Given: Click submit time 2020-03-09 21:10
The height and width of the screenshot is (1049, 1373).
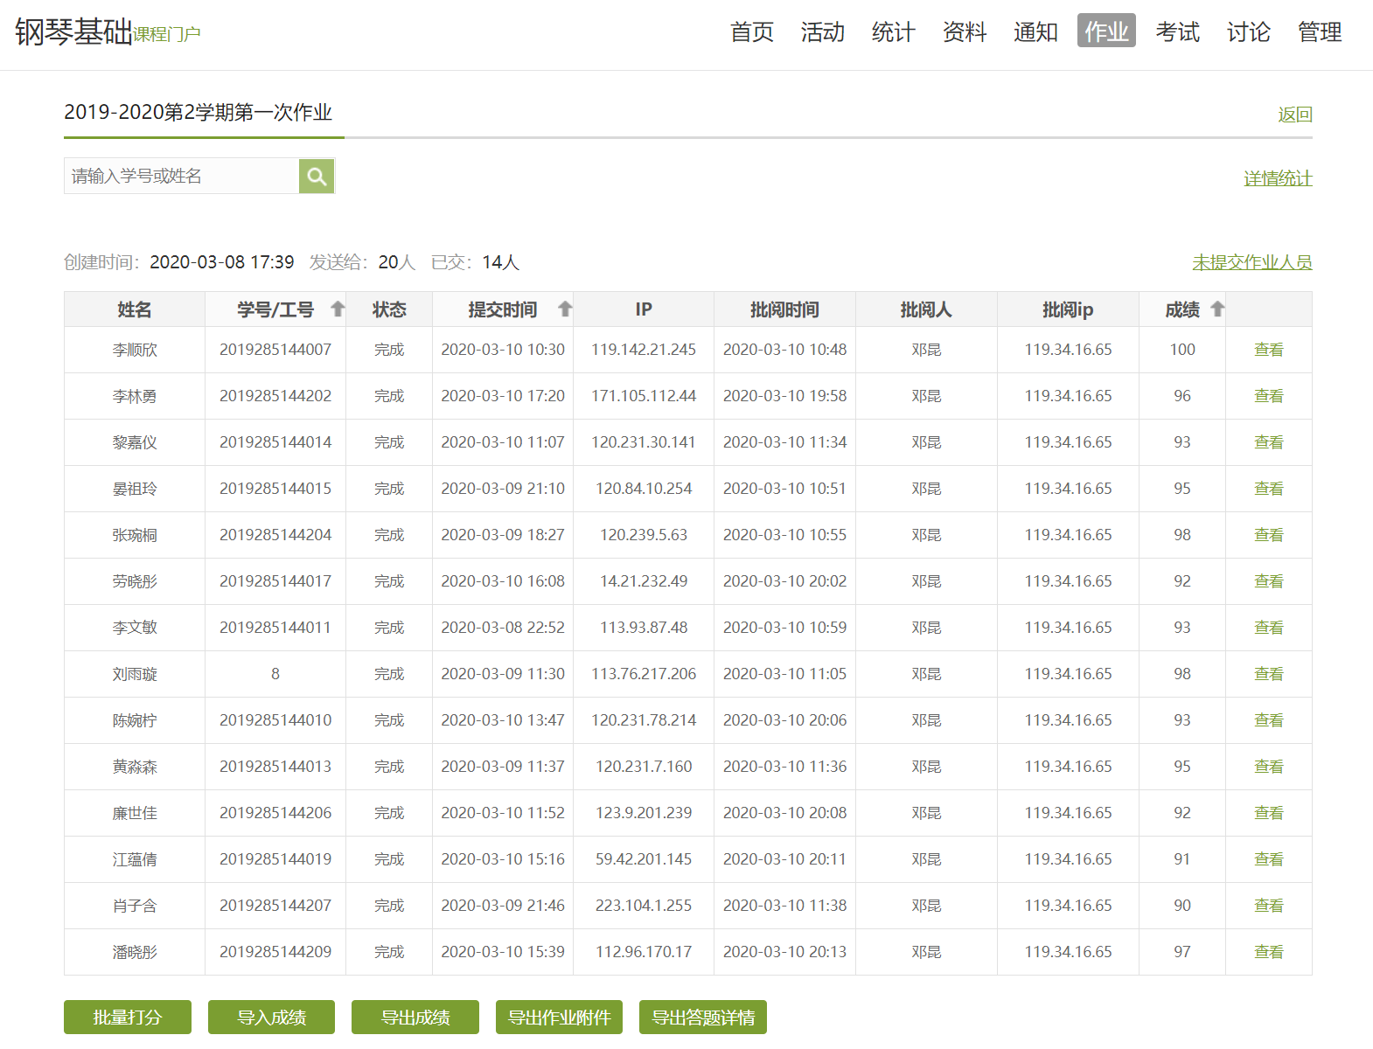Looking at the screenshot, I should click(503, 489).
